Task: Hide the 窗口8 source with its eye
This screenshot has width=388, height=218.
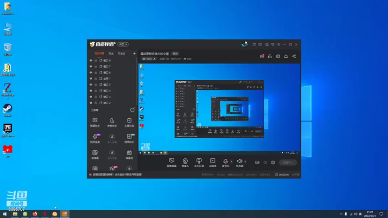Action: [91, 60]
